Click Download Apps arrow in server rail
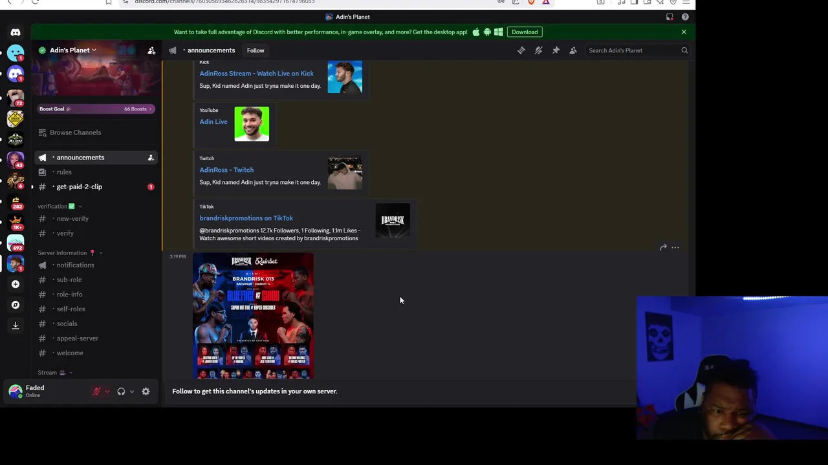The width and height of the screenshot is (828, 465). point(16,325)
